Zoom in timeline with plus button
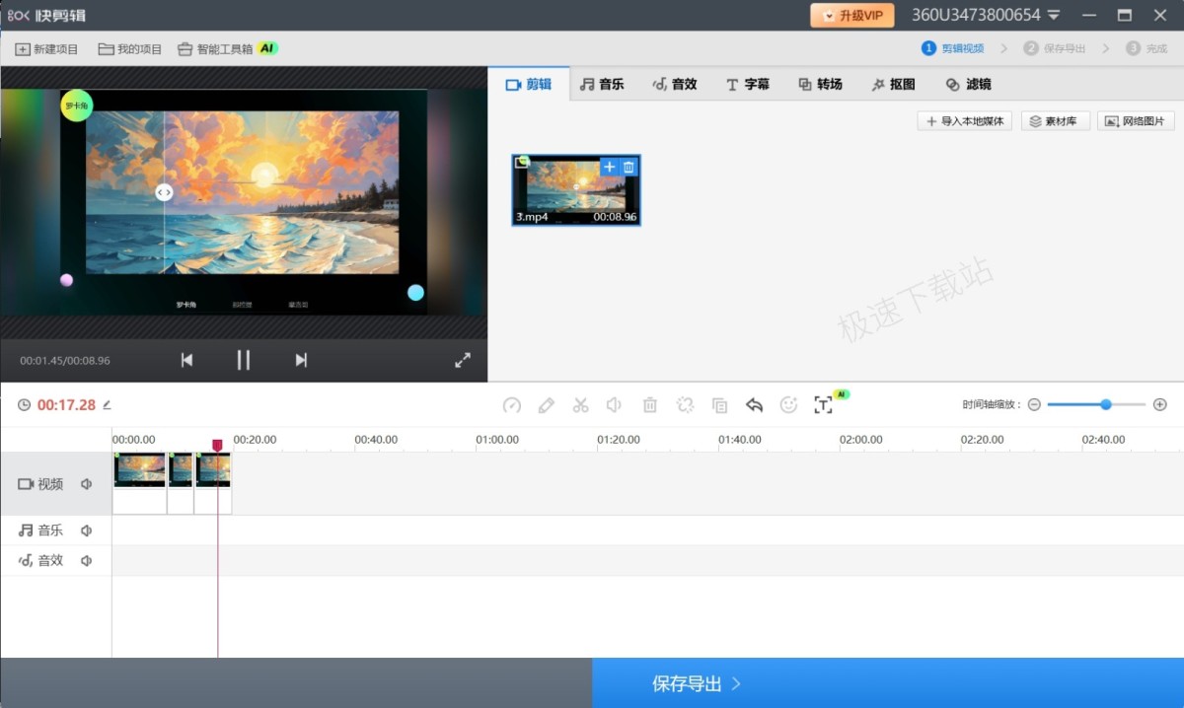The image size is (1184, 708). click(x=1160, y=404)
